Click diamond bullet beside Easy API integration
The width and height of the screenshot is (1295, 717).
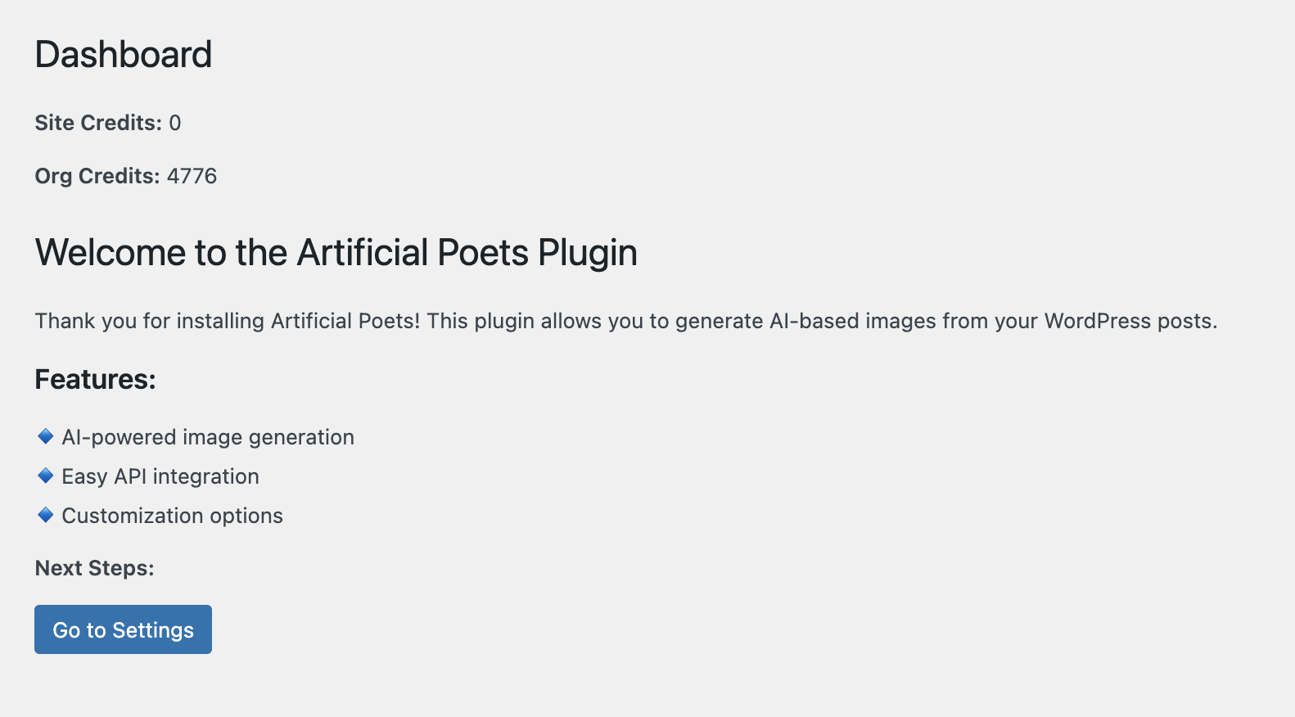point(46,476)
